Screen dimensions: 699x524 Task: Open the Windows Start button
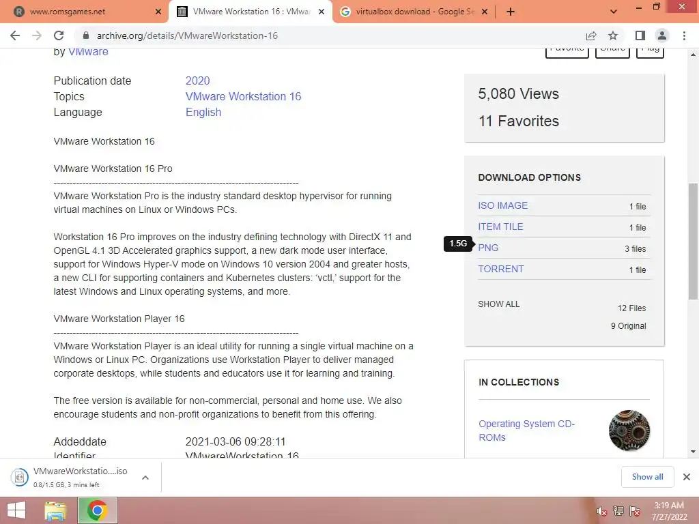click(x=16, y=510)
